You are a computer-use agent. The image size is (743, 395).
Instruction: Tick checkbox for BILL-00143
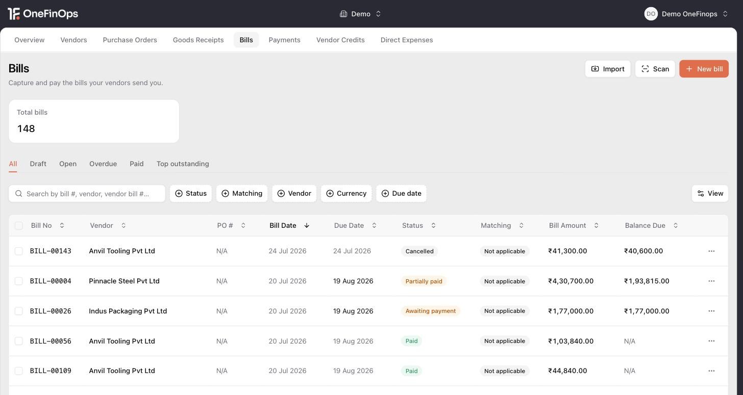[19, 251]
